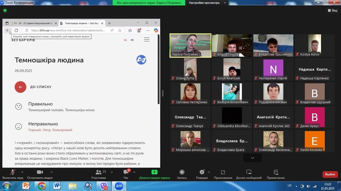Click Нестеренко Сергій purple N tile

coord(273,69)
